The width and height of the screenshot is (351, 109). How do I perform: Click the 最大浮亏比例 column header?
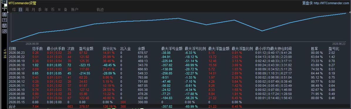click(195, 49)
